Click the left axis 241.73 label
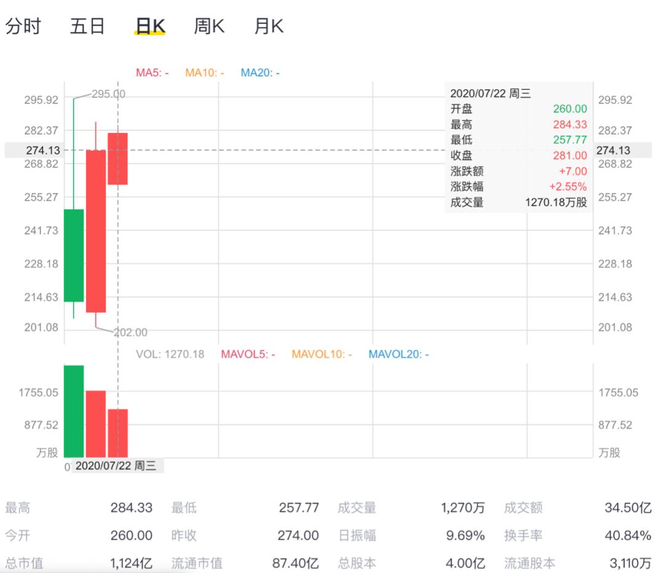This screenshot has height=573, width=664. [x=41, y=231]
